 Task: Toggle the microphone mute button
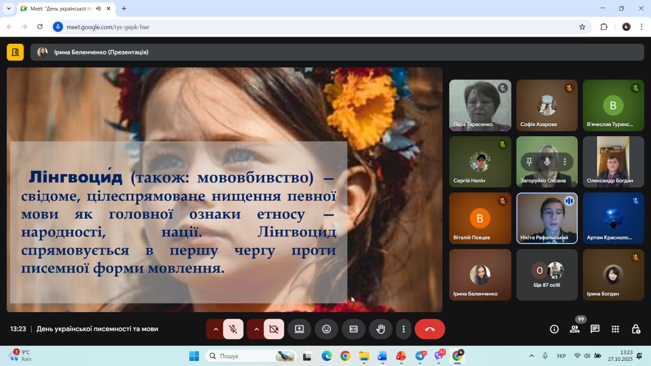233,329
